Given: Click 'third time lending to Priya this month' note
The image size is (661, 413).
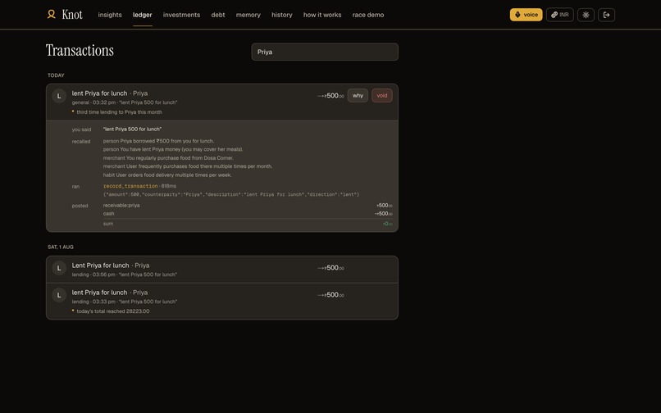Looking at the screenshot, I should [119, 112].
